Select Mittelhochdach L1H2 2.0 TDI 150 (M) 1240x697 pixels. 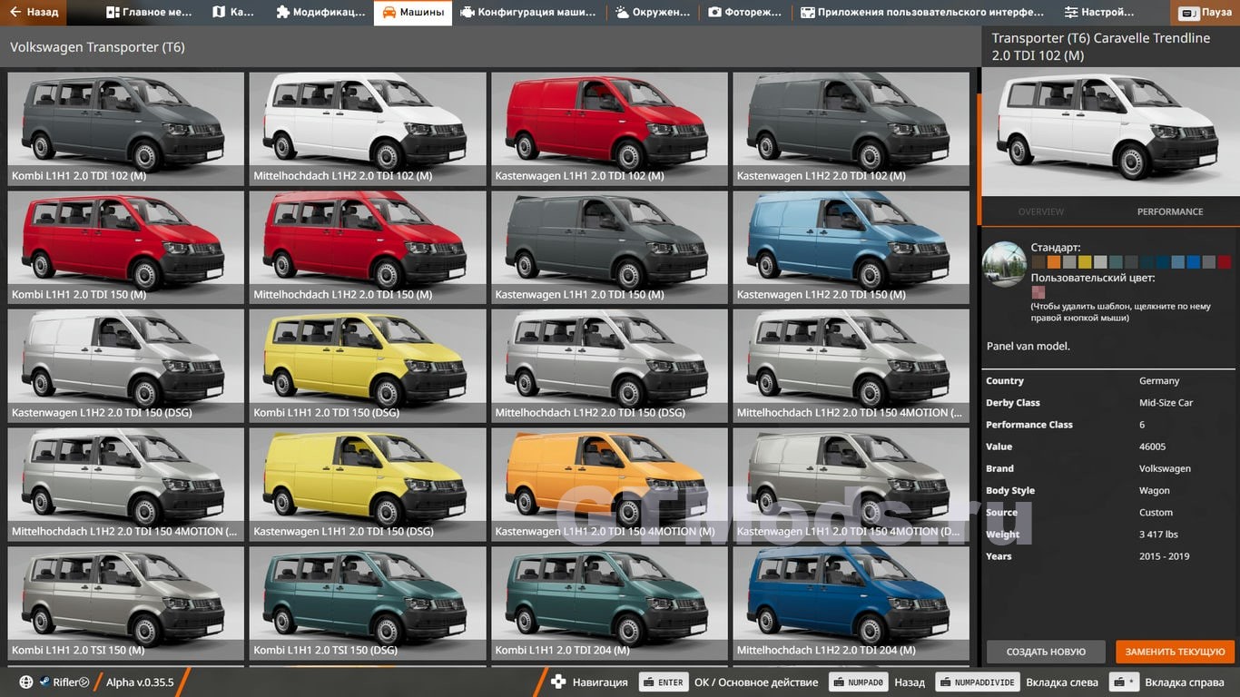pyautogui.click(x=368, y=248)
